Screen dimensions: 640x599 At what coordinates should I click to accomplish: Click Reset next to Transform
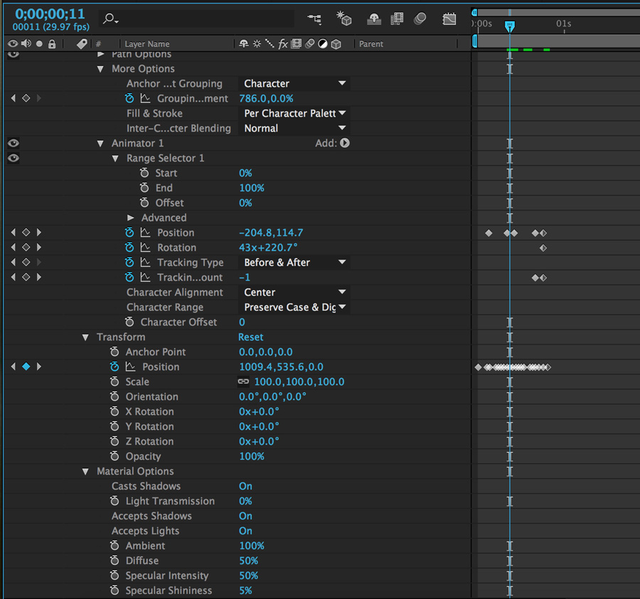click(x=250, y=337)
